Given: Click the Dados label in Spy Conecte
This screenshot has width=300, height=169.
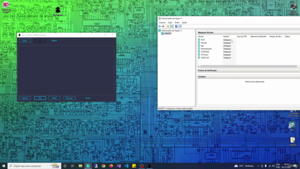Looking at the screenshot, I should tap(88, 98).
